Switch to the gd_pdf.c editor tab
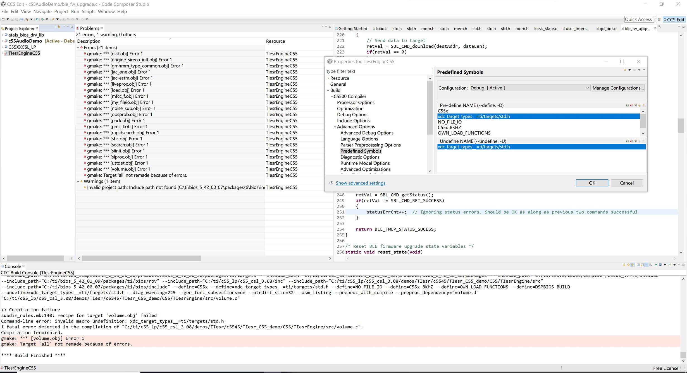This screenshot has width=687, height=373. click(606, 28)
